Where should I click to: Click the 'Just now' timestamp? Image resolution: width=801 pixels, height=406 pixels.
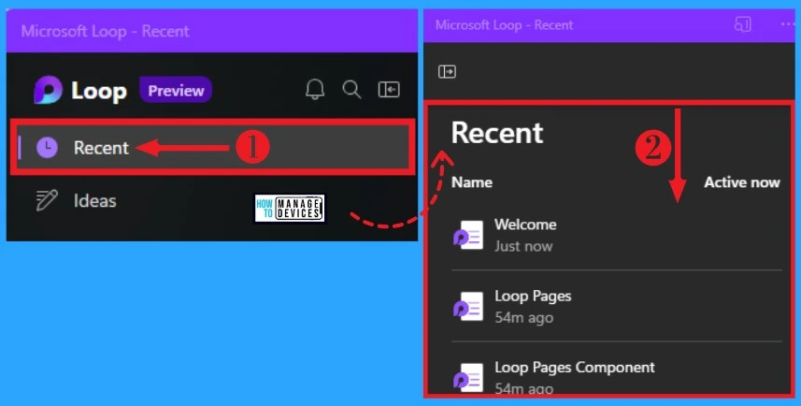point(523,246)
